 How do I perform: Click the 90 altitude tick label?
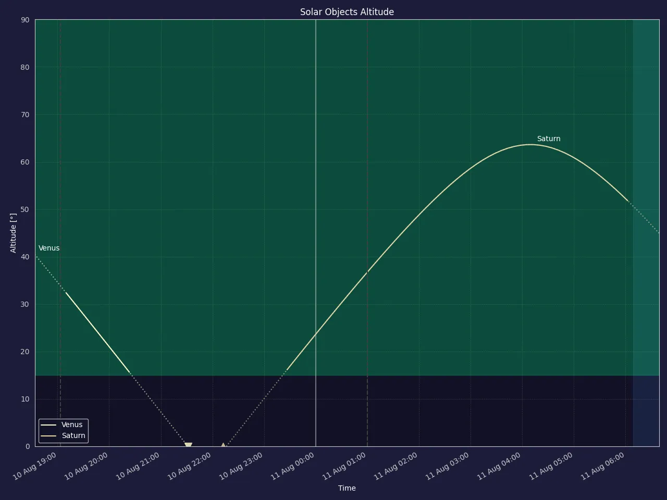click(x=26, y=20)
